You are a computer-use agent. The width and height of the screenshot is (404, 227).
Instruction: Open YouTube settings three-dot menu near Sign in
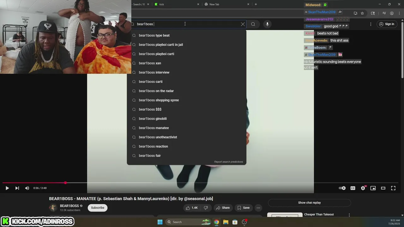(371, 24)
